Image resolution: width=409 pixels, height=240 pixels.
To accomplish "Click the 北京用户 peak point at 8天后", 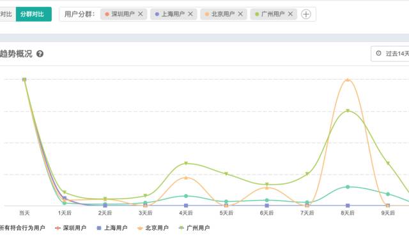I will tap(348, 80).
